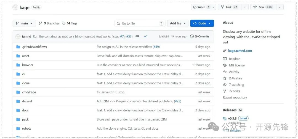
Task: Click the MIT license scales icon
Action: pos(225,65)
